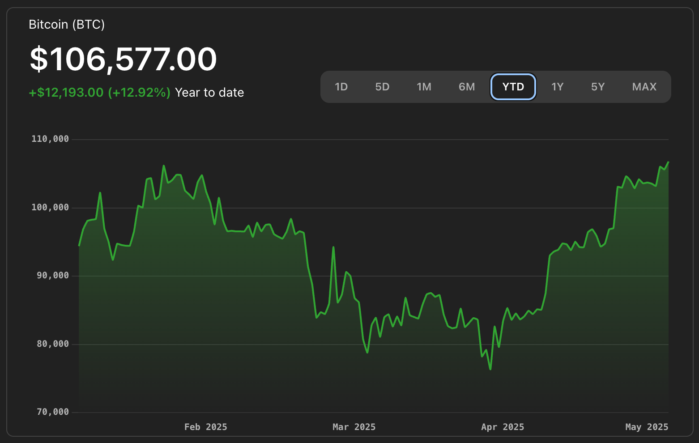Click the 70,000 y-axis label

(x=53, y=412)
